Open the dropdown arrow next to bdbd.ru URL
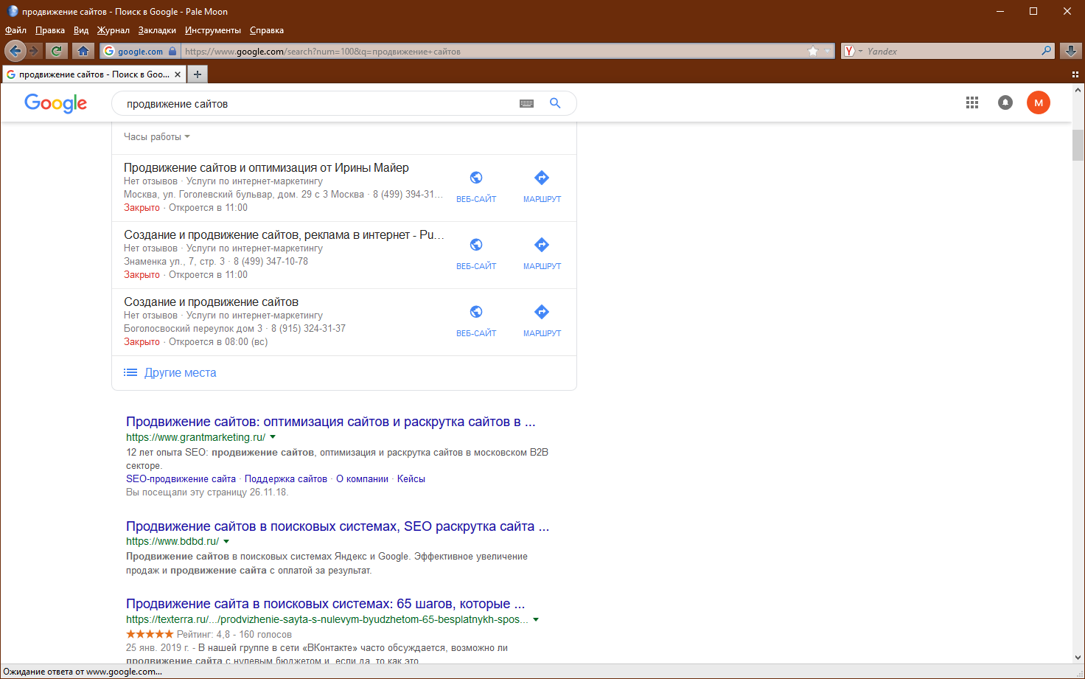The image size is (1085, 679). pyautogui.click(x=226, y=541)
